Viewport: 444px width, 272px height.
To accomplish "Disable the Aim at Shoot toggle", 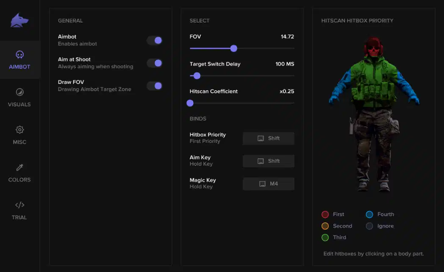I will click(x=154, y=63).
